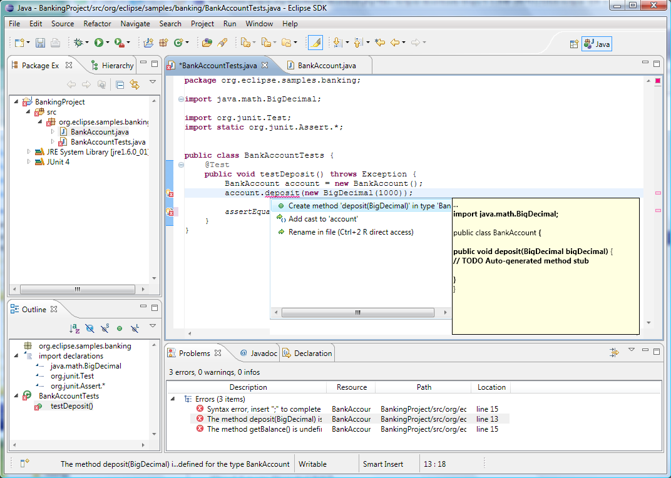Collapse the BankingProject tree node
671x478 pixels.
coord(17,102)
